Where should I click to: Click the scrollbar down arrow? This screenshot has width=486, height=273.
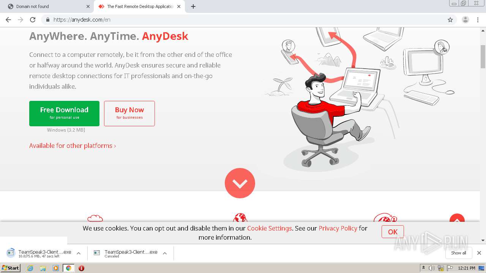point(483,240)
